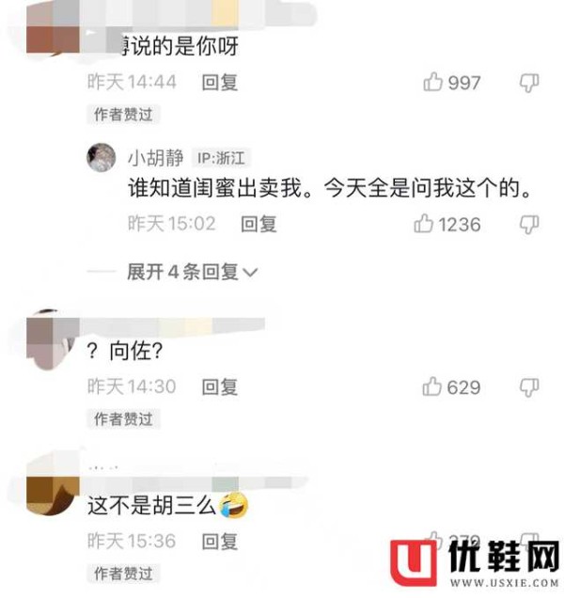This screenshot has width=564, height=598.
Task: Reply to the 14:44 comment
Action: [220, 83]
